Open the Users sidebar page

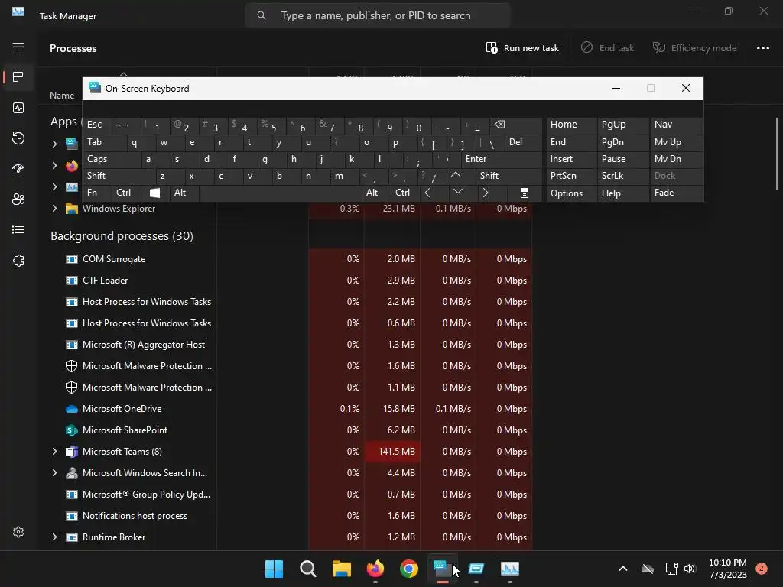click(18, 199)
